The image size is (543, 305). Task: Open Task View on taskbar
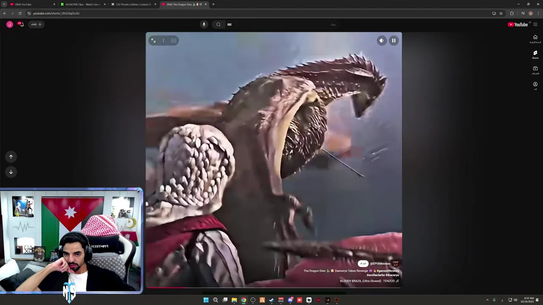[x=225, y=300]
